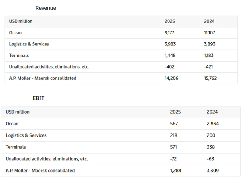
Task: Select consolidated 2025 revenue total 14,206
Action: point(171,78)
